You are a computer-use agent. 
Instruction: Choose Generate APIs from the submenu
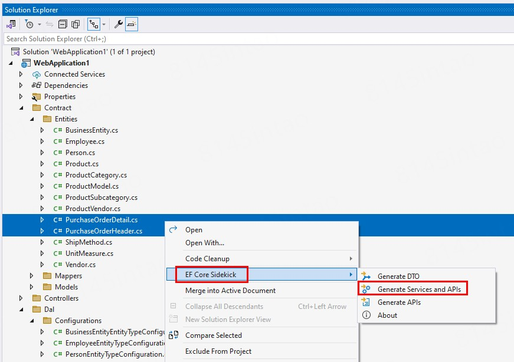pos(399,302)
